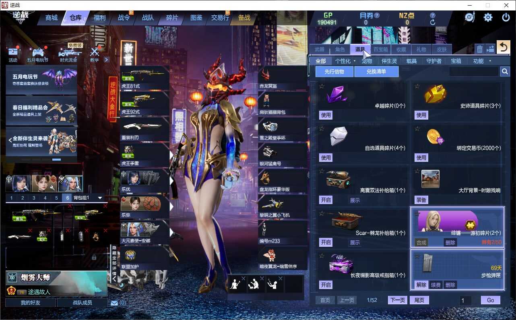Select the 黎明之翼小飞机 slot

[x=283, y=207]
